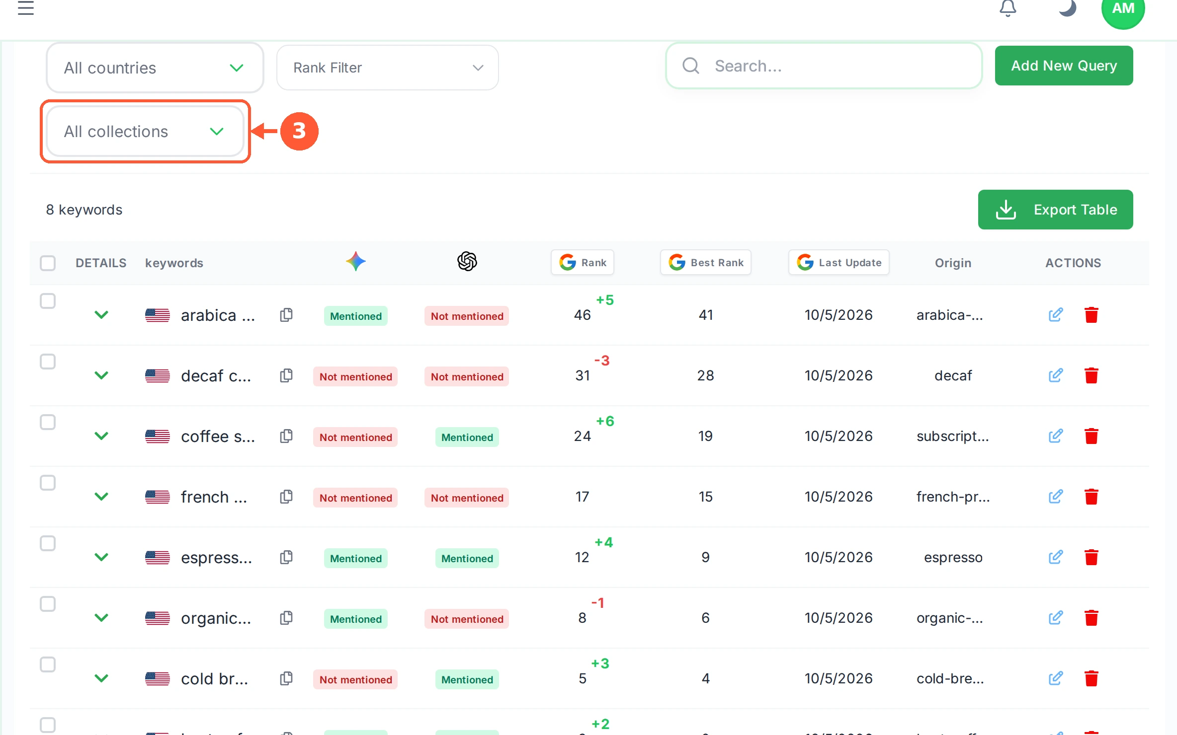The width and height of the screenshot is (1177, 735).
Task: Delete the french keyword row
Action: pyautogui.click(x=1092, y=497)
